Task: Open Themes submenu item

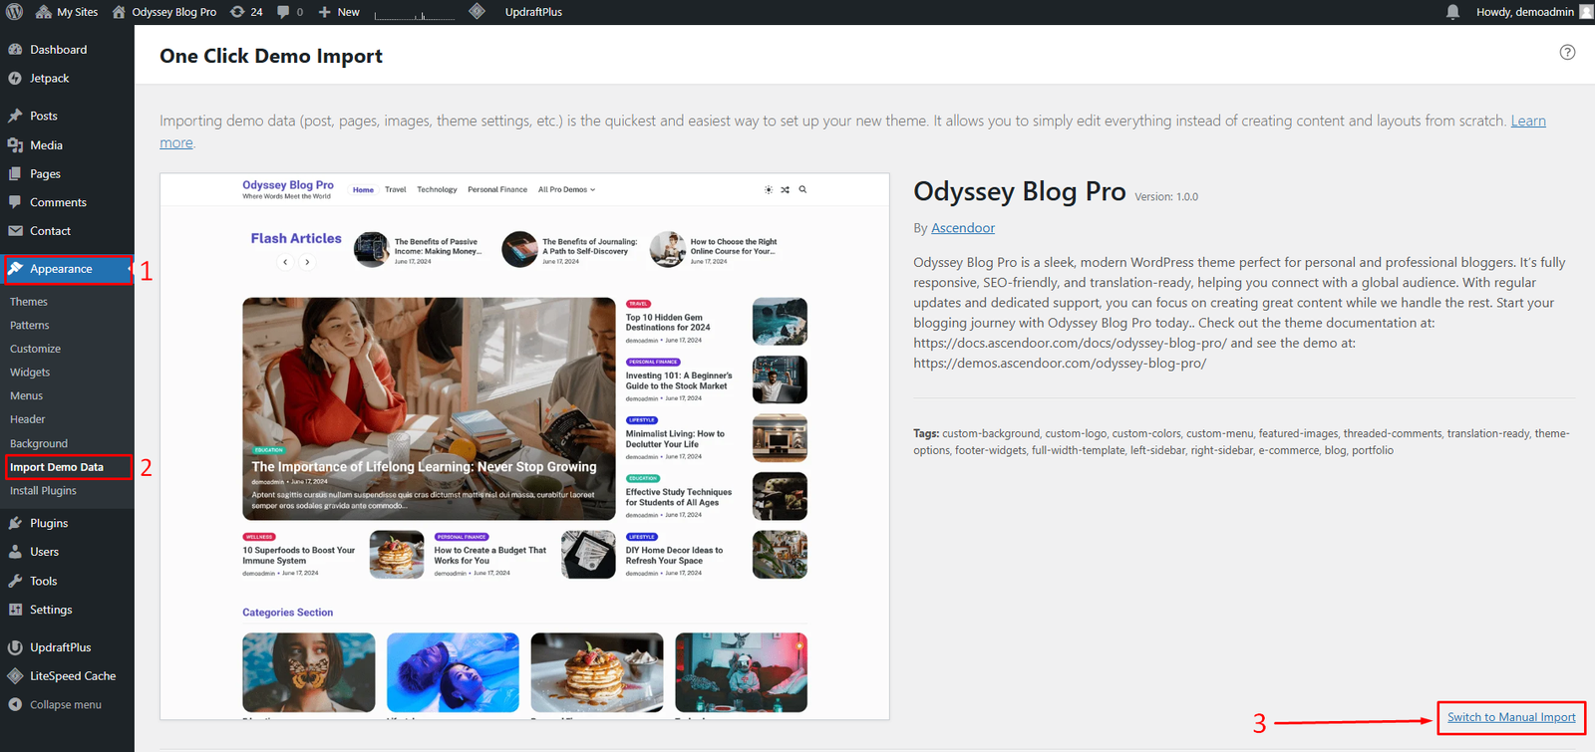Action: 29,302
